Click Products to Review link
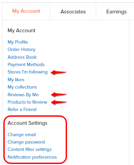 pyautogui.click(x=27, y=102)
